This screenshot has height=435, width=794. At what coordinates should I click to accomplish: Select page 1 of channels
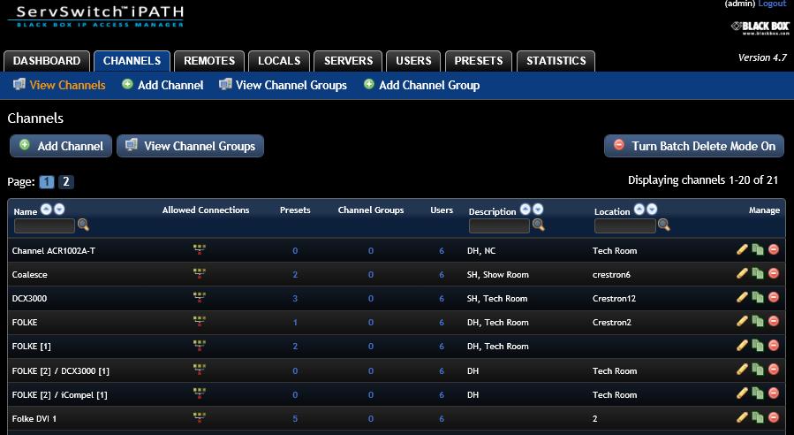coord(47,181)
